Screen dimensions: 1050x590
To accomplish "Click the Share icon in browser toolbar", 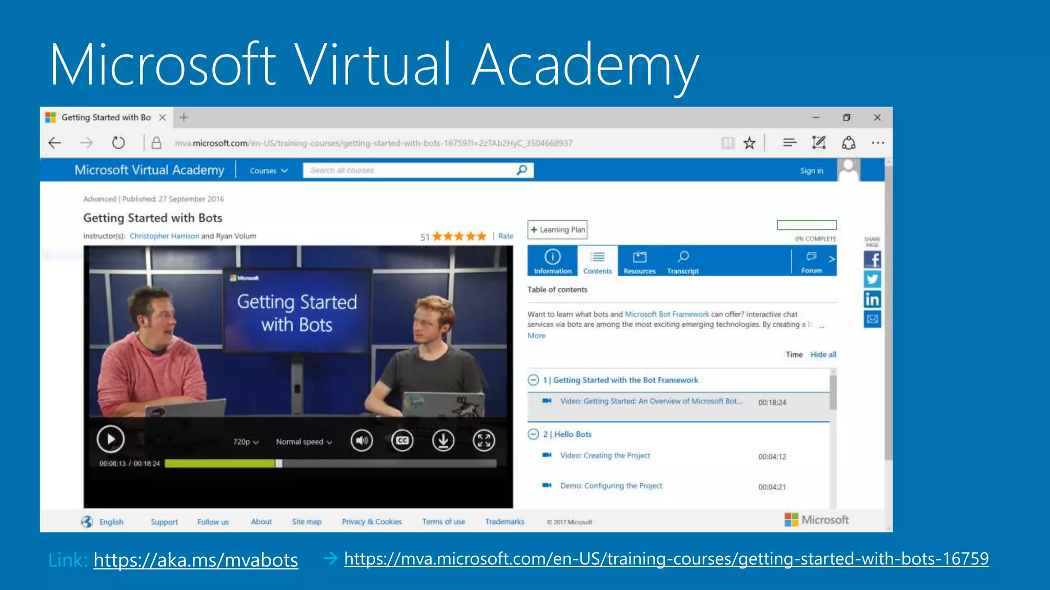I will [x=849, y=143].
